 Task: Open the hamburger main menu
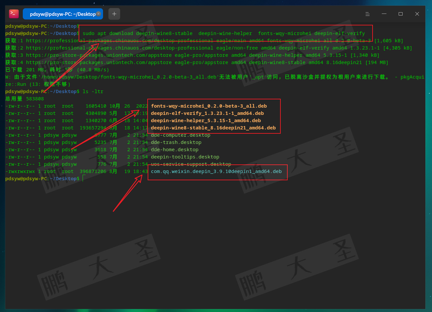tap(367, 14)
